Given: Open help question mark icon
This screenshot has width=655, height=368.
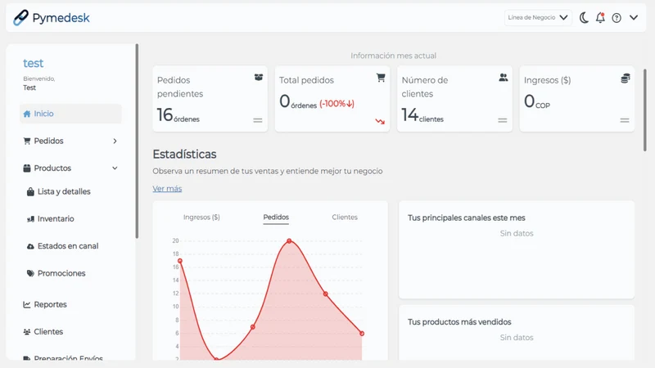Looking at the screenshot, I should coord(617,18).
